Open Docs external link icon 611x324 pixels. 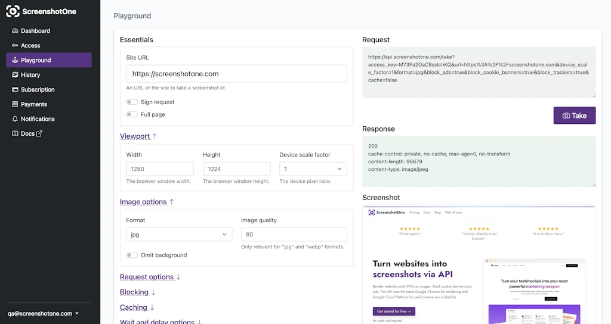coord(39,134)
